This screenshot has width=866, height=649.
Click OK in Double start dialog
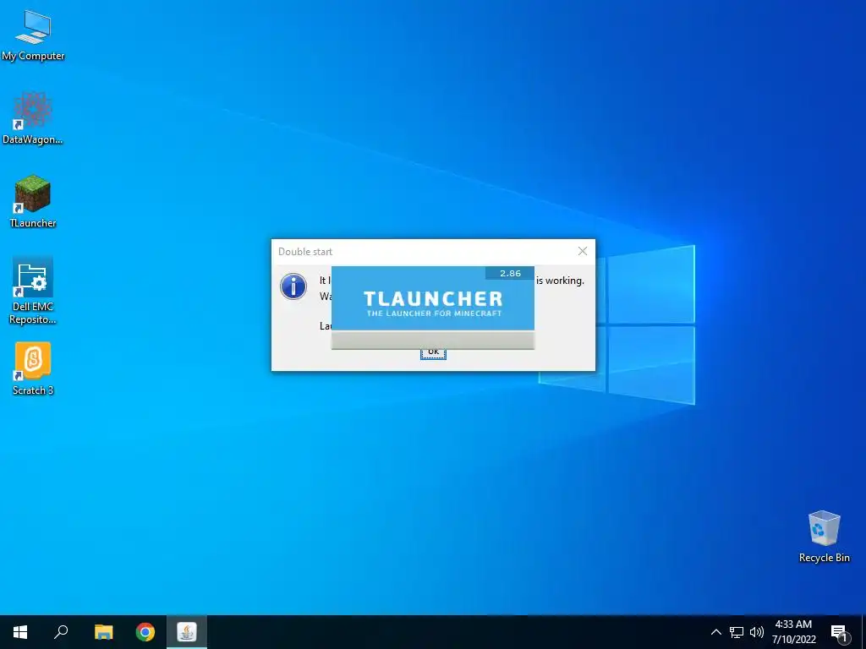(433, 353)
